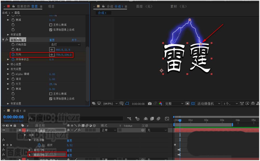This screenshot has height=161, width=260.
Task: Toggle the effects fx switch on 雷霆 layer
Action: [x=79, y=130]
